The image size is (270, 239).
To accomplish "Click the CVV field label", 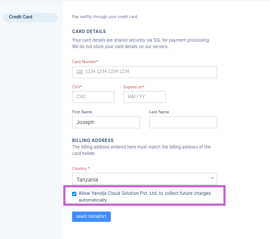I will pos(77,87).
